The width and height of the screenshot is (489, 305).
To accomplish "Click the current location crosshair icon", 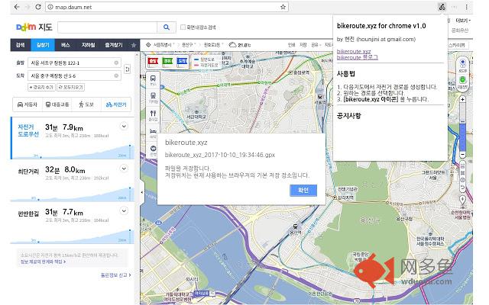I will pos(148,45).
